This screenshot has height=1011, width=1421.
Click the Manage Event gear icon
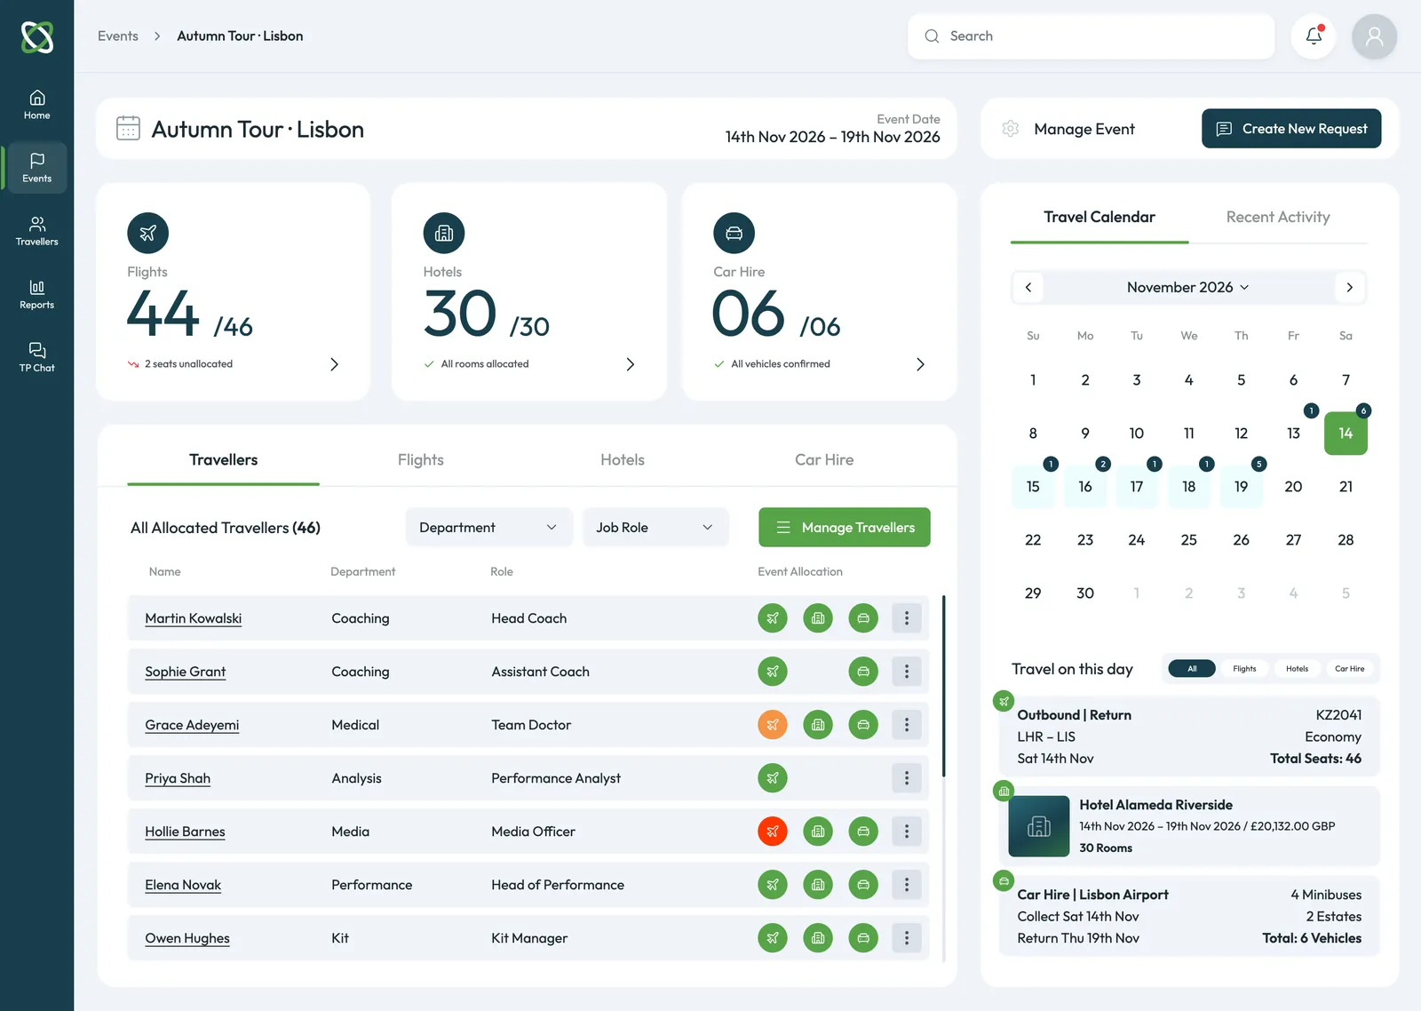tap(1011, 129)
